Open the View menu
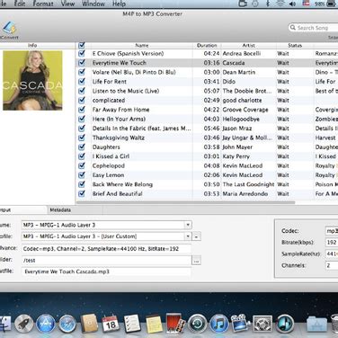Image resolution: width=338 pixels, height=338 pixels. click(67, 4)
